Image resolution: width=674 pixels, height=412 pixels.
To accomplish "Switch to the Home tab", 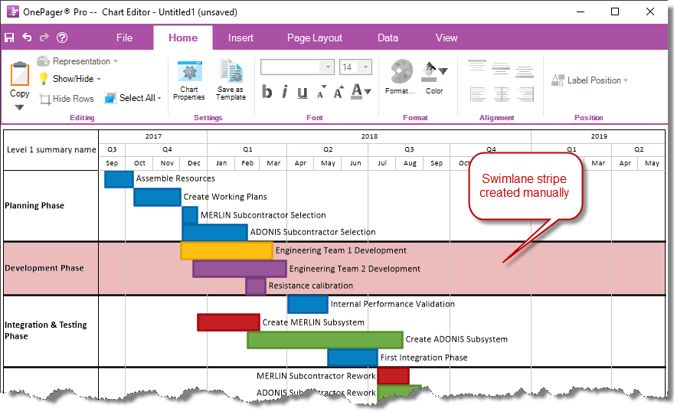I will coord(183,38).
